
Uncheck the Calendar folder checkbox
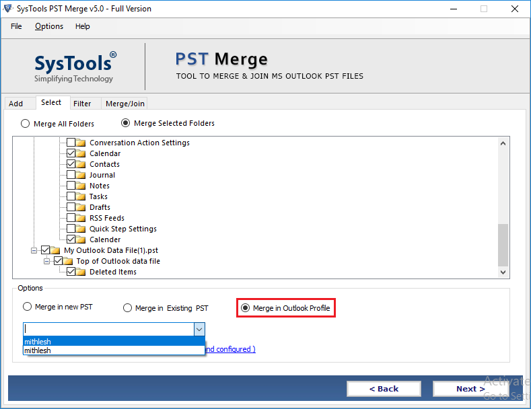[x=71, y=153]
